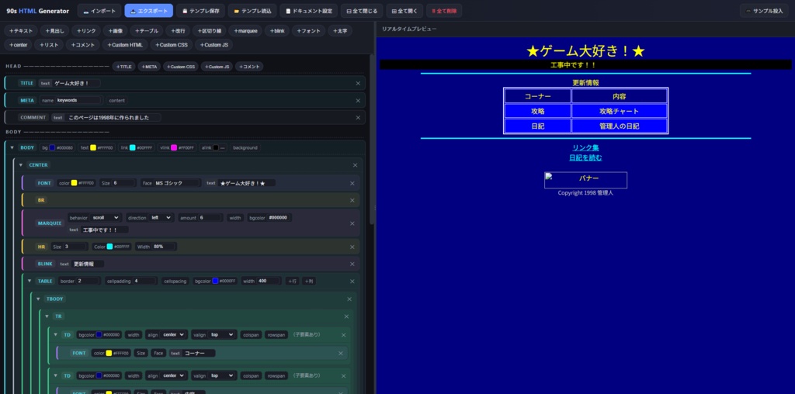
Task: Delete the COMMENT row with X
Action: tap(358, 117)
